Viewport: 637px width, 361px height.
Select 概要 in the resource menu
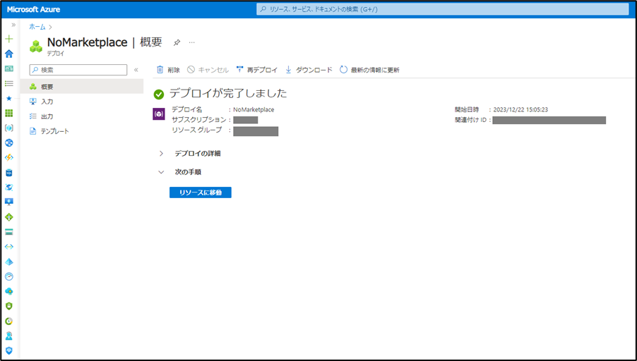[82, 87]
